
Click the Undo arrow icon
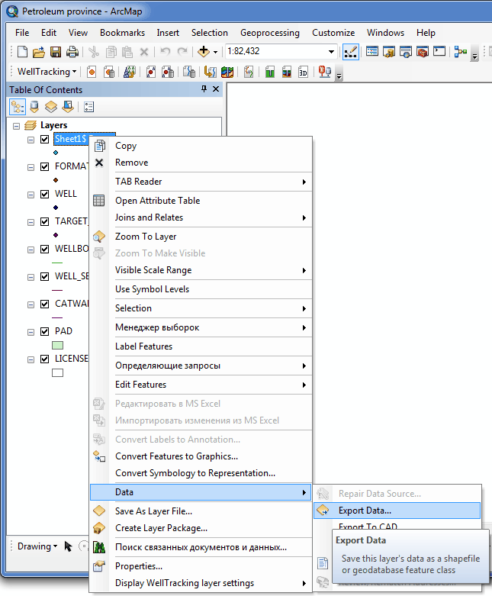coord(166,51)
